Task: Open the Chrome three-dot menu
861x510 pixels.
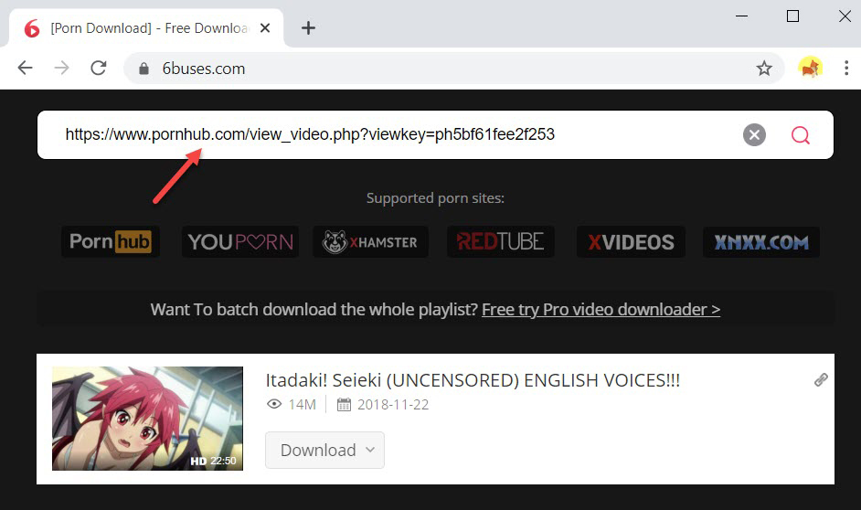Action: pos(846,68)
